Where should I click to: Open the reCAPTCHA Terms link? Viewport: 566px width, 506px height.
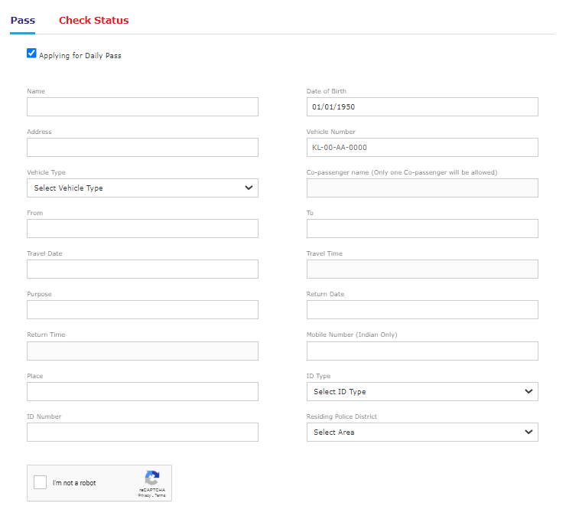(160, 496)
